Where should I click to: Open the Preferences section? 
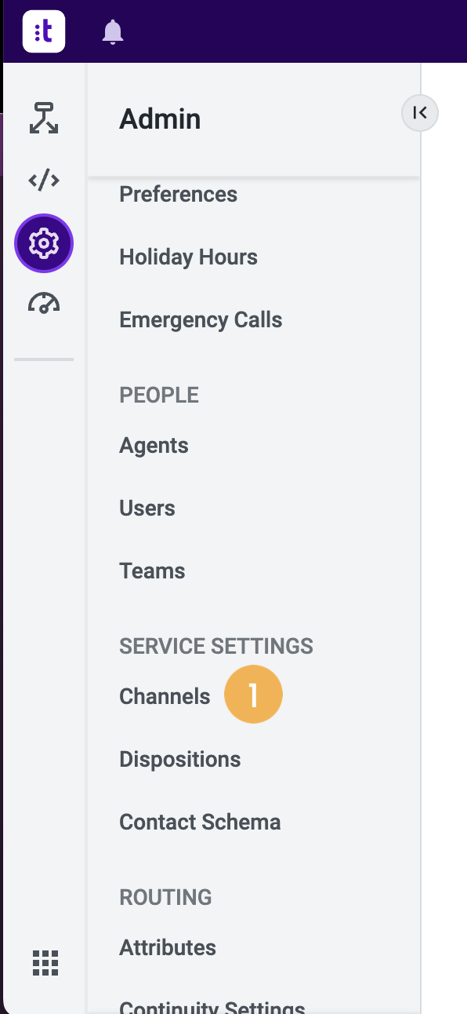pyautogui.click(x=178, y=194)
